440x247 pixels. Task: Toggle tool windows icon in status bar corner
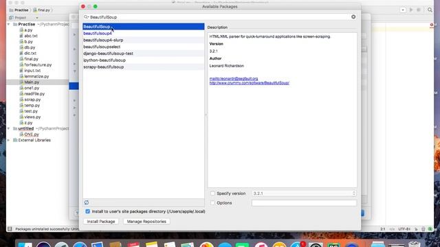[x=10, y=229]
